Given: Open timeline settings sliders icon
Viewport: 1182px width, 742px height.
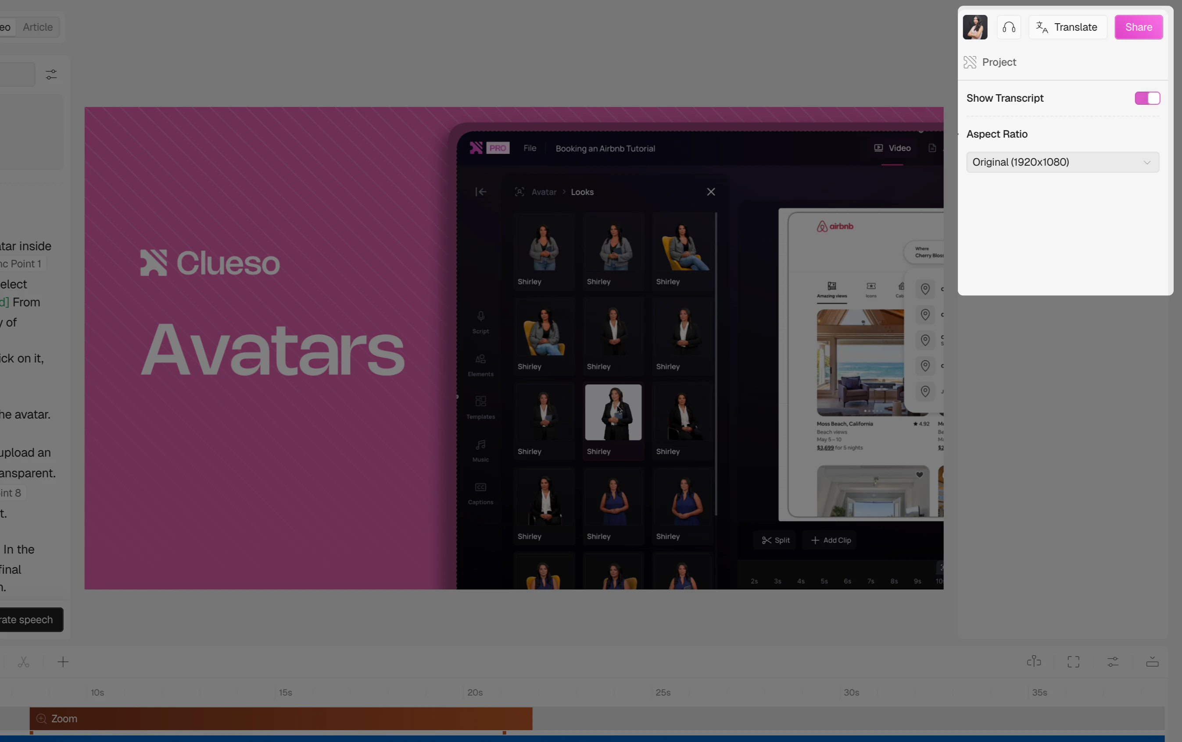Looking at the screenshot, I should [x=1113, y=661].
